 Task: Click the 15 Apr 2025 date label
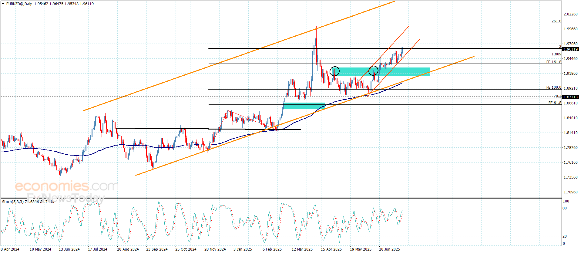tap(331, 249)
